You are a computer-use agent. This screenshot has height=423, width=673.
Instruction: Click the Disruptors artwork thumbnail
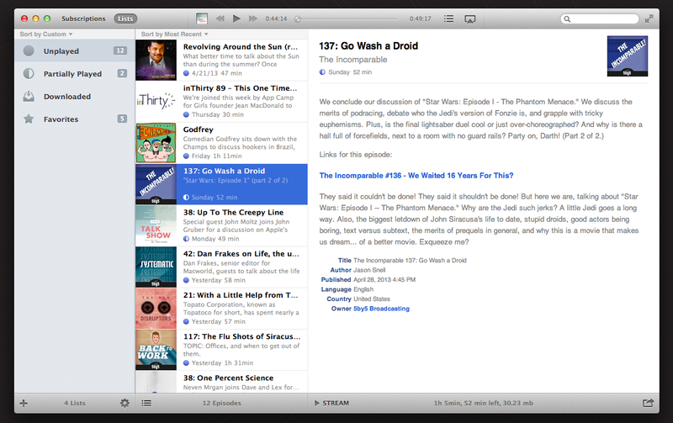(x=156, y=309)
